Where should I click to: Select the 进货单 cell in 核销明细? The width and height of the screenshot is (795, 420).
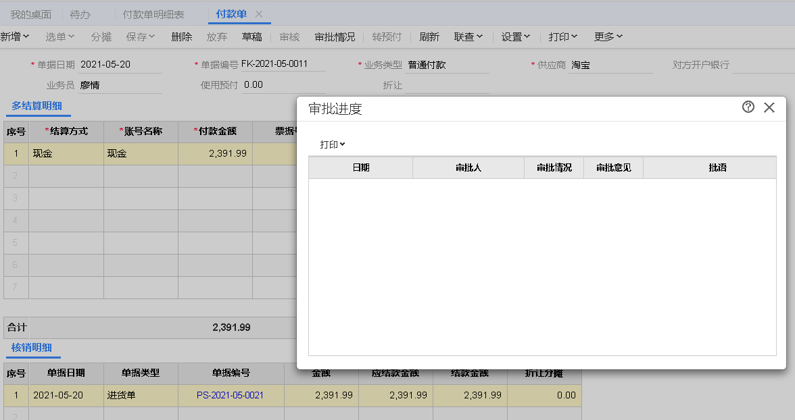point(141,395)
